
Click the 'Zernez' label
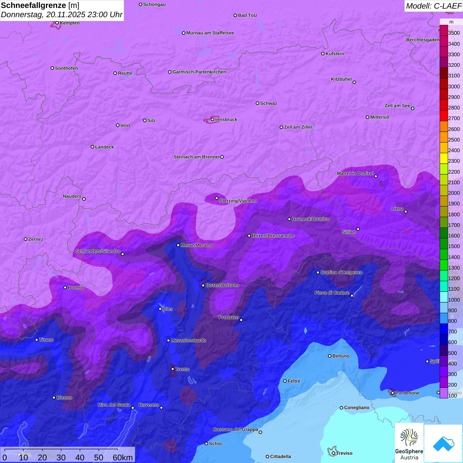tap(36, 239)
